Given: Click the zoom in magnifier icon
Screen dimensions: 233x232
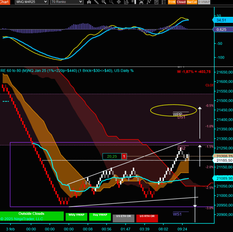Looking at the screenshot, I should click(104, 2).
